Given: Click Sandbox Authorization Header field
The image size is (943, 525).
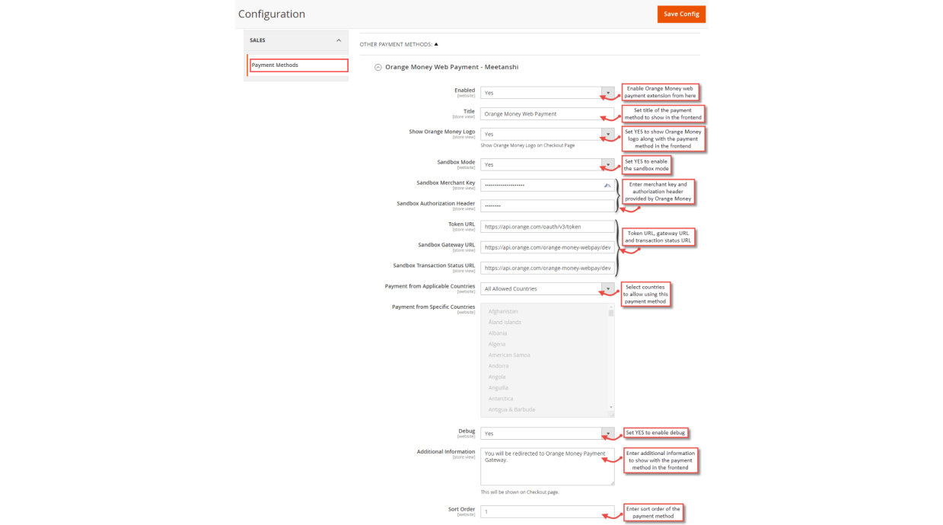Looking at the screenshot, I should point(547,205).
